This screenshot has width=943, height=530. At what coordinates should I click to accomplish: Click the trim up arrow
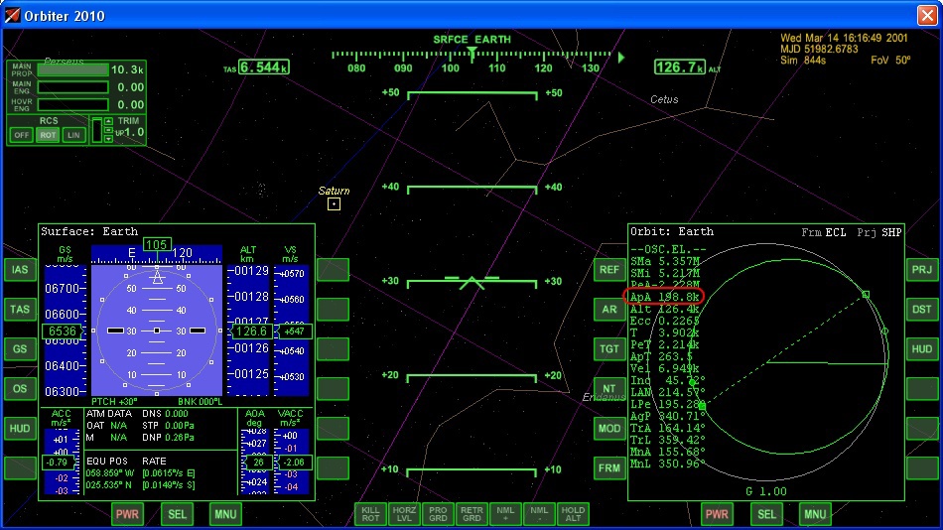pos(108,121)
